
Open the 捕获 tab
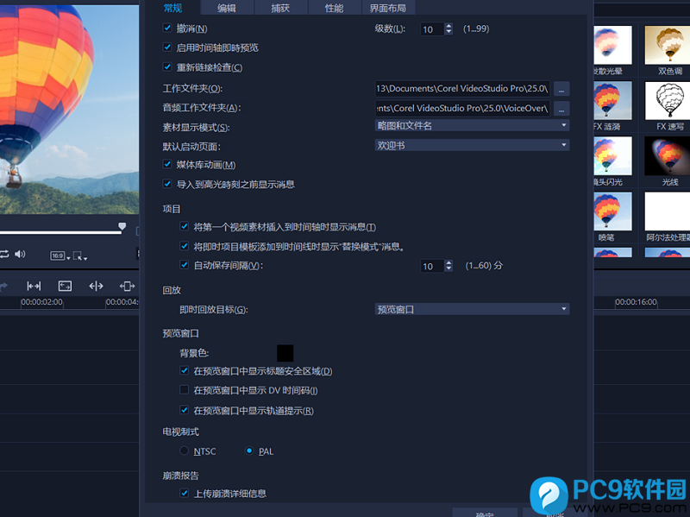pos(280,8)
